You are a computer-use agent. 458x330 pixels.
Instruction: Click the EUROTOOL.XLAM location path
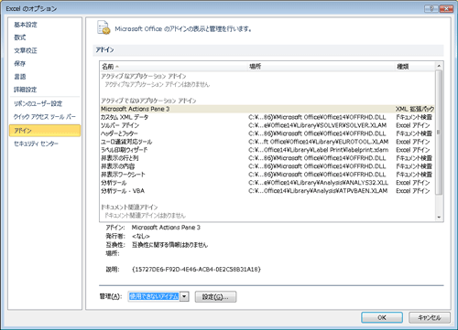[319, 142]
